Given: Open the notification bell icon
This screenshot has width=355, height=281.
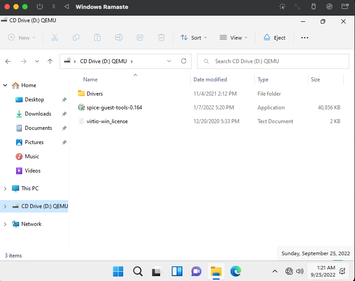Looking at the screenshot, I should (343, 271).
